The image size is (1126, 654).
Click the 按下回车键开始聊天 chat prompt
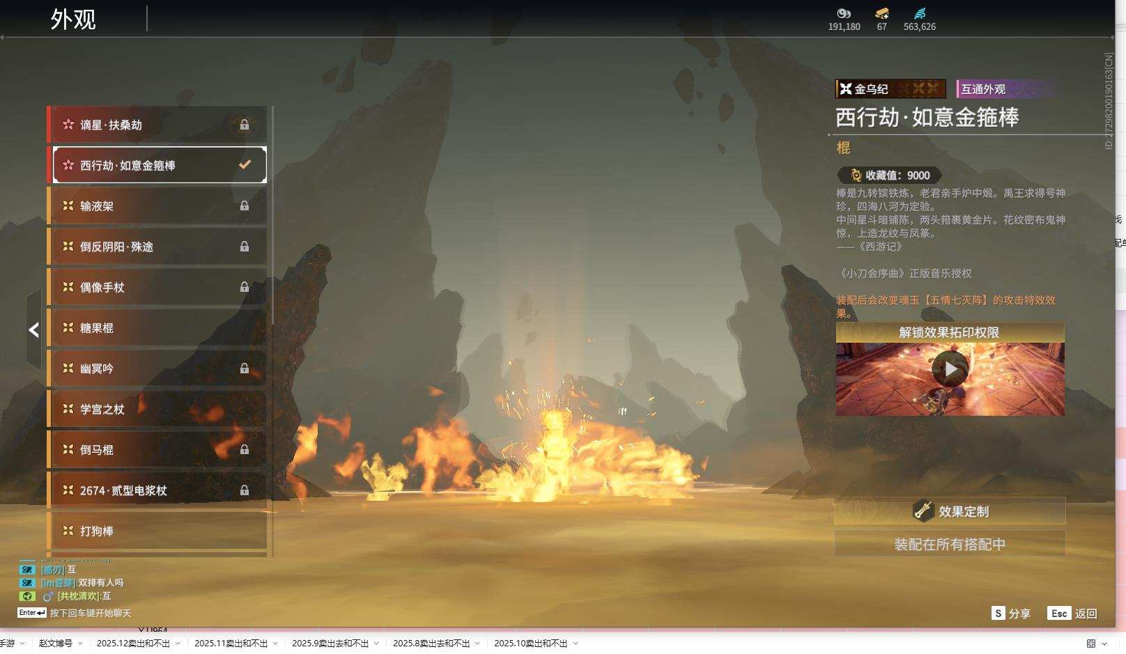[x=91, y=613]
